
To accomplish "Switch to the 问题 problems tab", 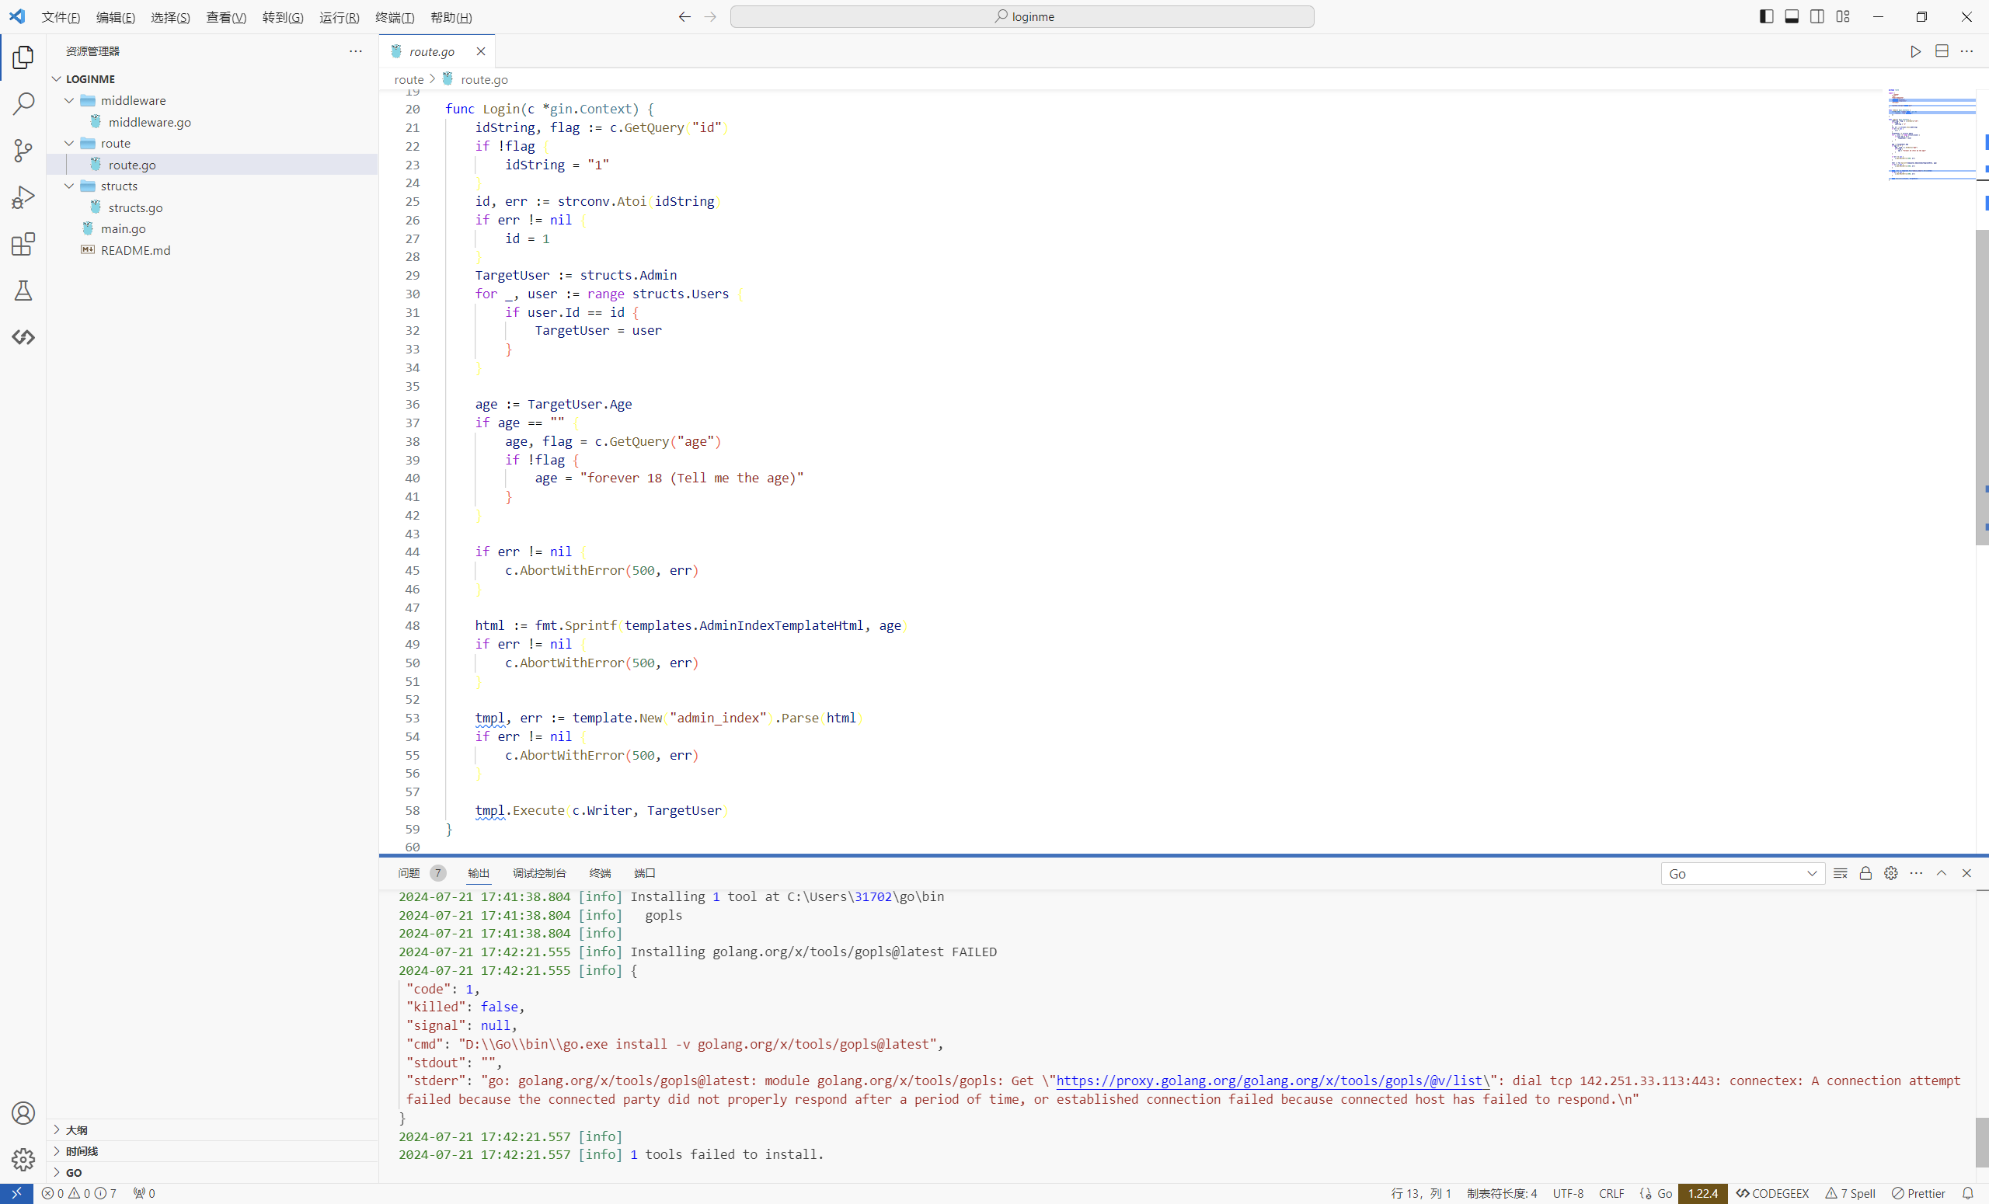I will 409,873.
